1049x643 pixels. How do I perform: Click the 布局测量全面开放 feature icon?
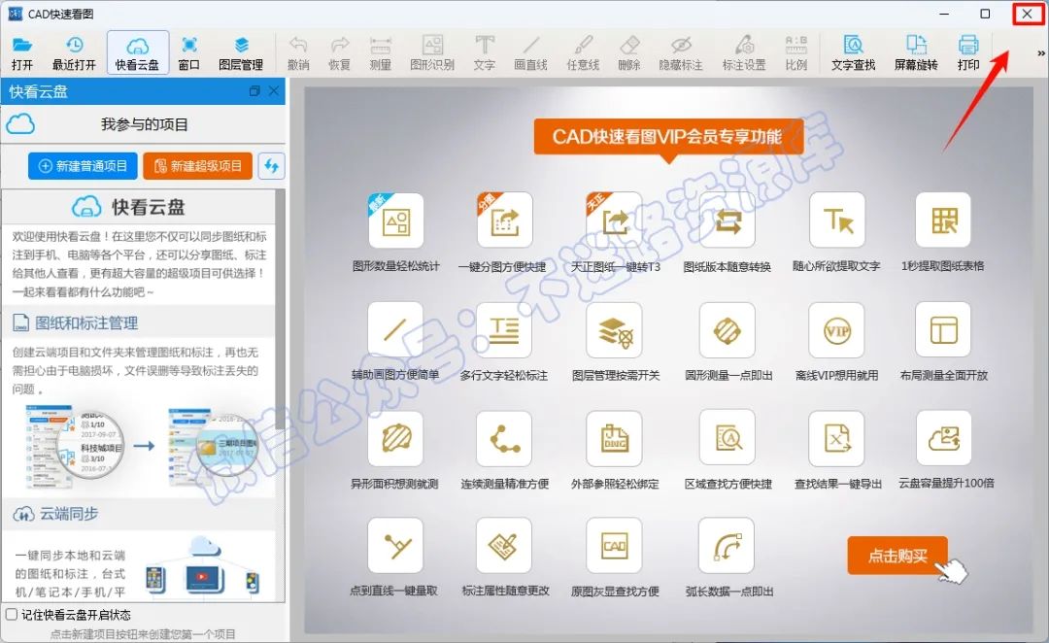(x=943, y=330)
